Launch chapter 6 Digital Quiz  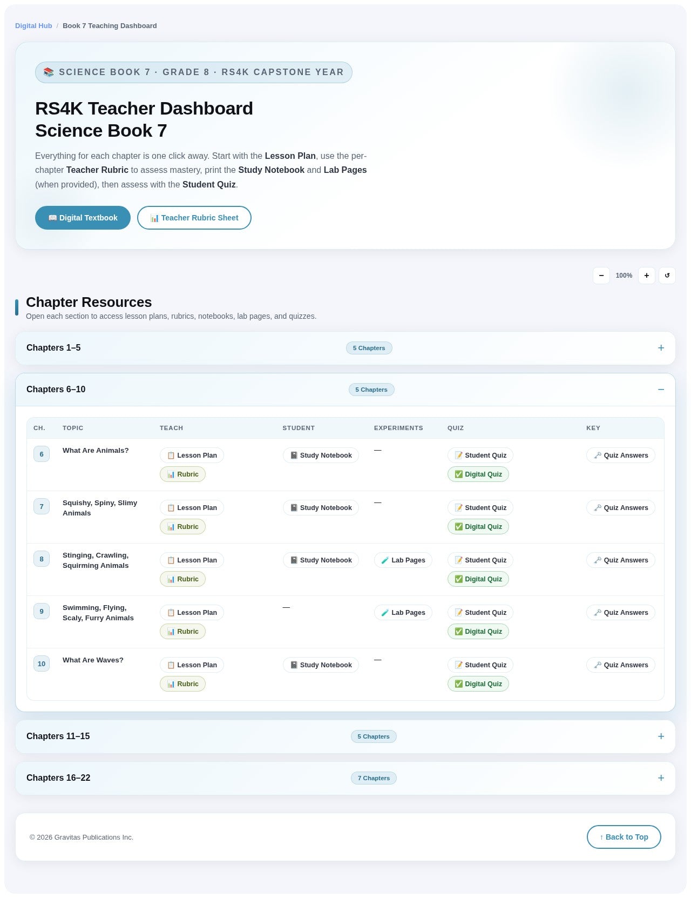tap(478, 474)
